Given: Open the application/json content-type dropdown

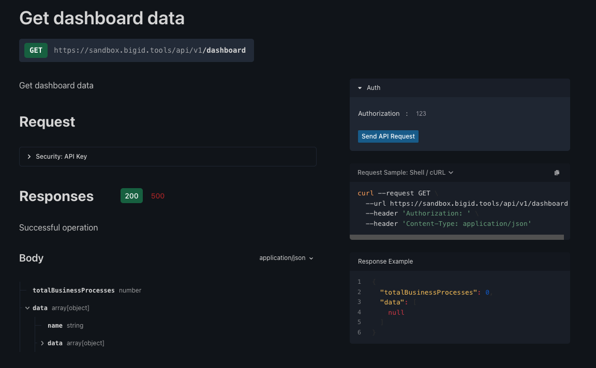Looking at the screenshot, I should click(286, 257).
